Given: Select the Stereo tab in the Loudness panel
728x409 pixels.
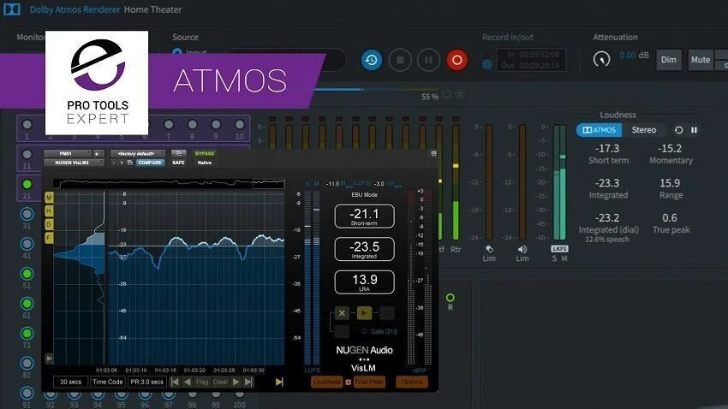Looking at the screenshot, I should [643, 130].
